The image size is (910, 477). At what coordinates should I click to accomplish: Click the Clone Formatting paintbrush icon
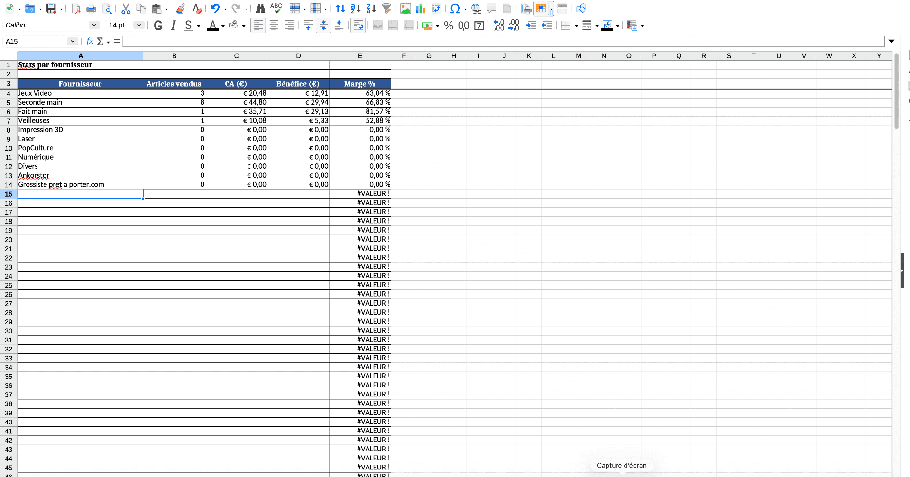click(180, 9)
